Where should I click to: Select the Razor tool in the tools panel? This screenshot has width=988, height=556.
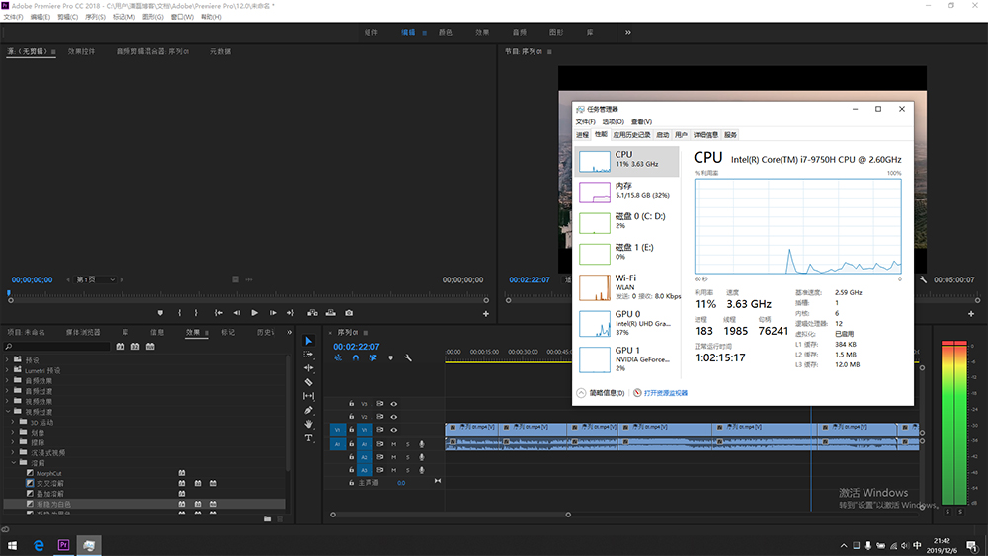(308, 382)
